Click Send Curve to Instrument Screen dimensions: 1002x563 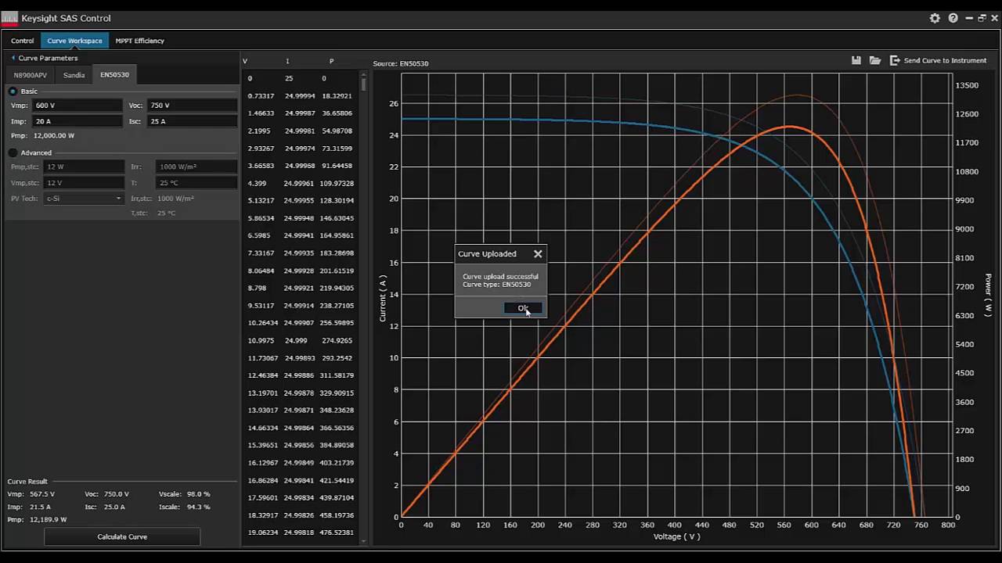tap(938, 60)
